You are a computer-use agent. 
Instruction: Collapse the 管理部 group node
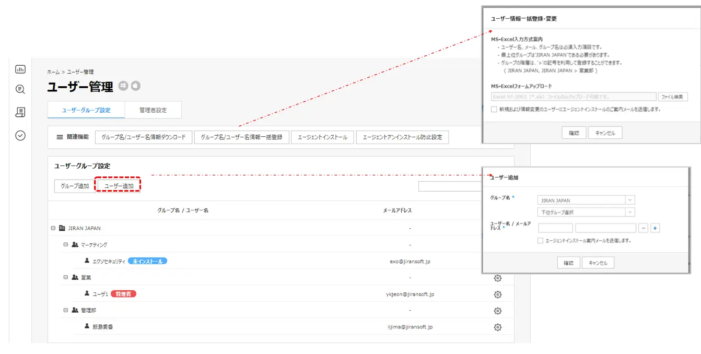click(66, 310)
